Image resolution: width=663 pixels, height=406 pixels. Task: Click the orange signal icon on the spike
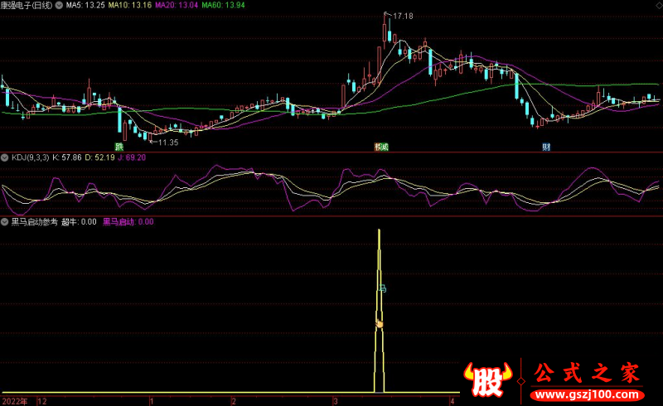(x=380, y=323)
